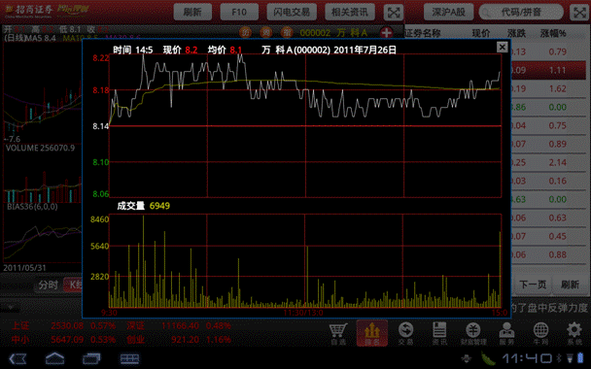Open the 自选 shopping cart icon
Image resolution: width=591 pixels, height=369 pixels.
[338, 333]
